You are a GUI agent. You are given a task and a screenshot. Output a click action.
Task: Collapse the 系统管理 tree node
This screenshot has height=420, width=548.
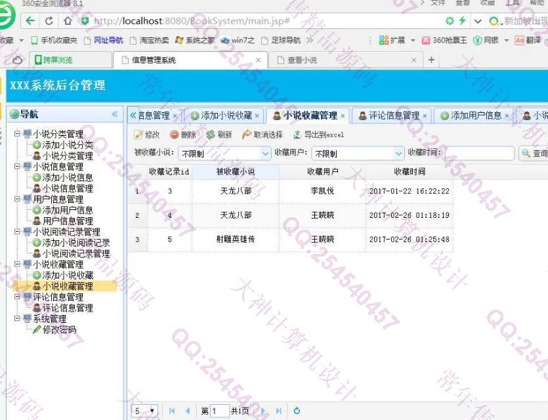[x=18, y=318]
